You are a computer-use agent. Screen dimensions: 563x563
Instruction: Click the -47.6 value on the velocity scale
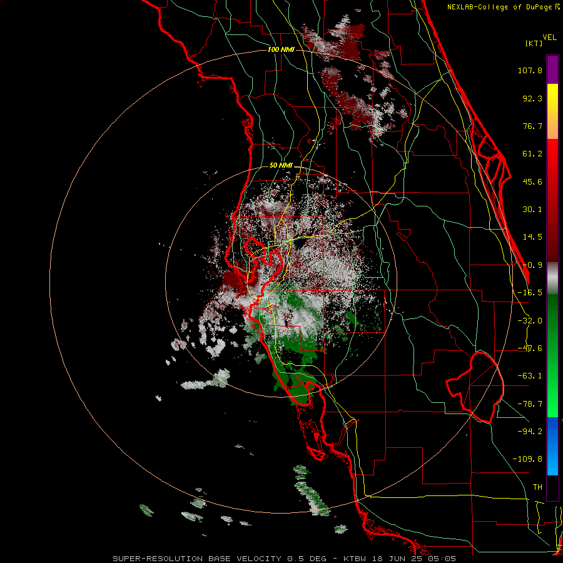pos(530,348)
